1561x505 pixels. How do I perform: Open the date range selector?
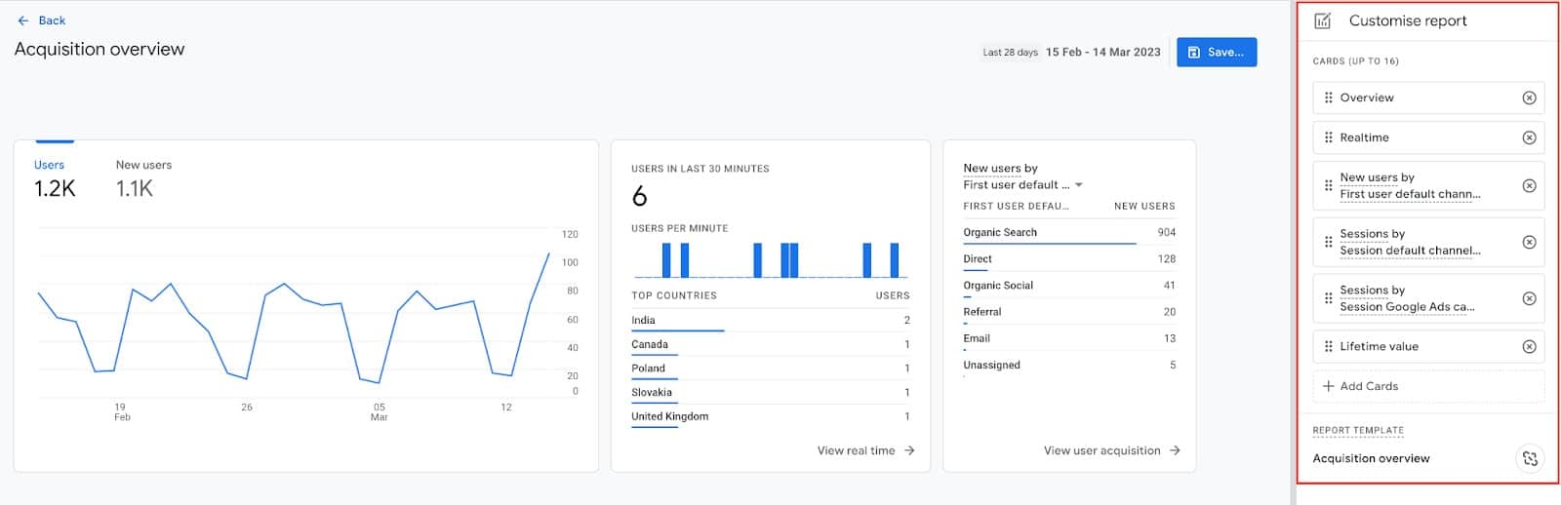point(1071,53)
